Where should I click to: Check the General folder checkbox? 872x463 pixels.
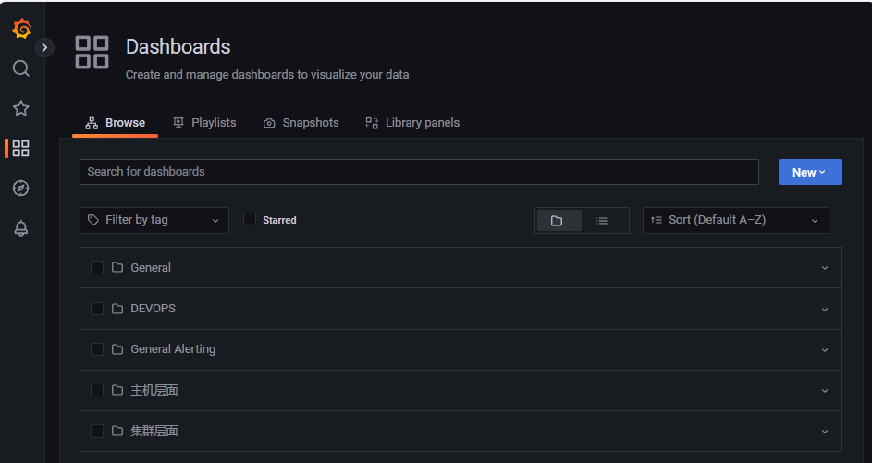tap(97, 267)
